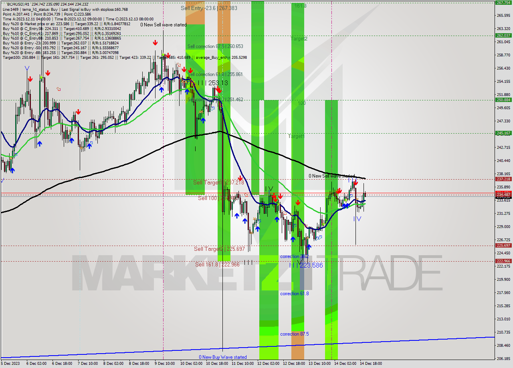Select the 'Time A:2023.12.11 04:00' info line
The height and width of the screenshot is (368, 513).
pos(78,19)
